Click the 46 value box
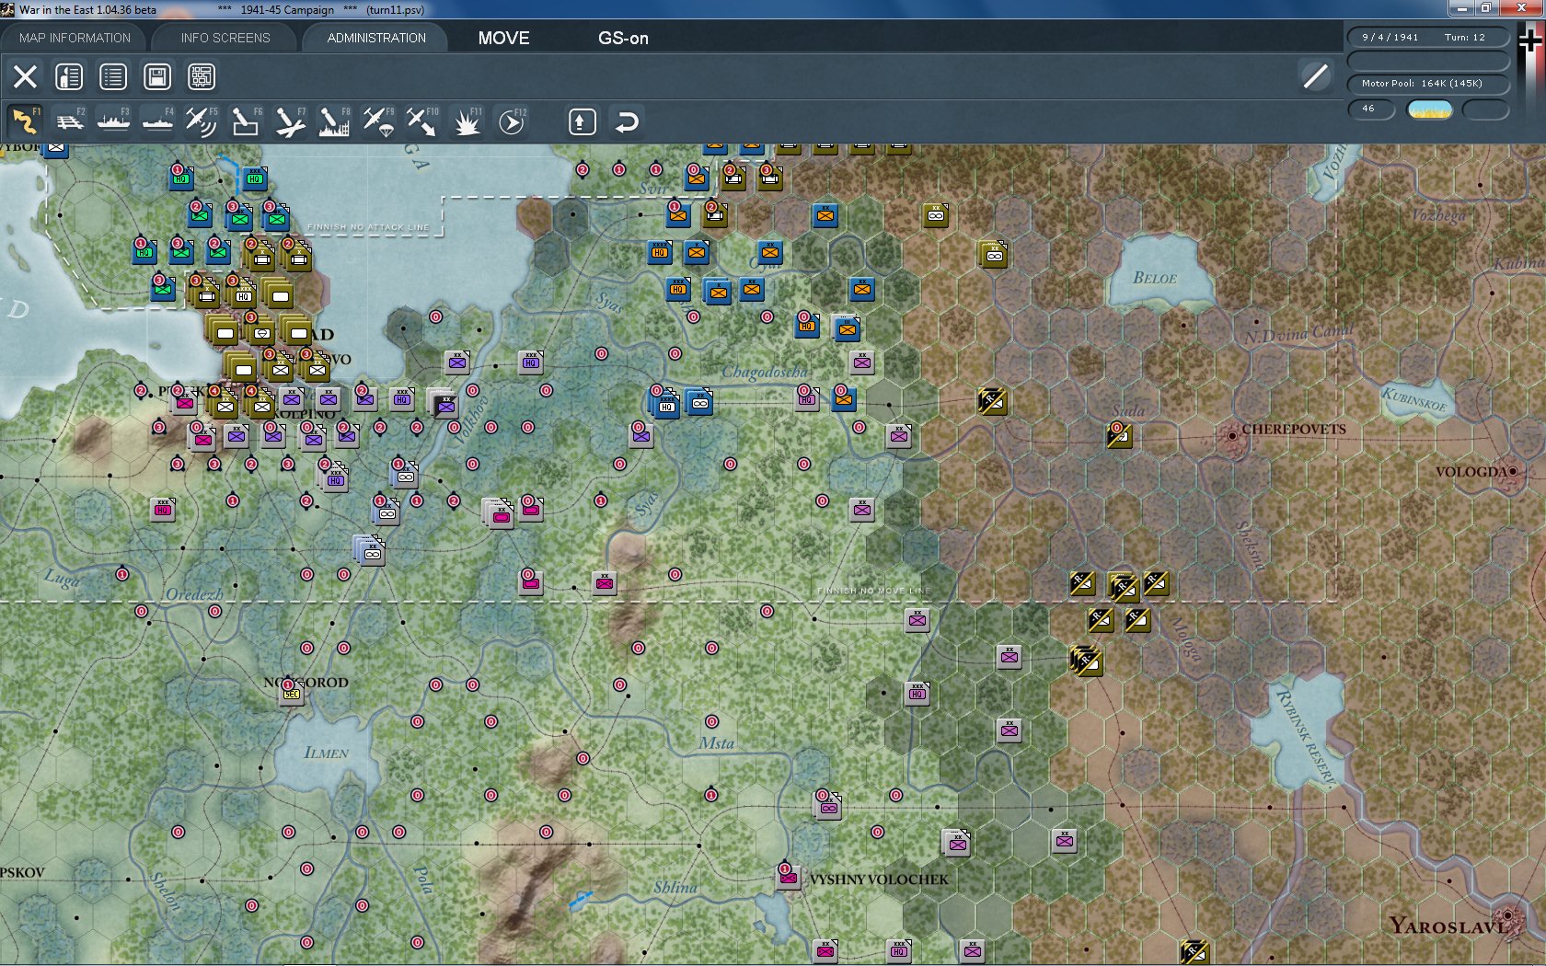The image size is (1546, 966). click(x=1371, y=109)
